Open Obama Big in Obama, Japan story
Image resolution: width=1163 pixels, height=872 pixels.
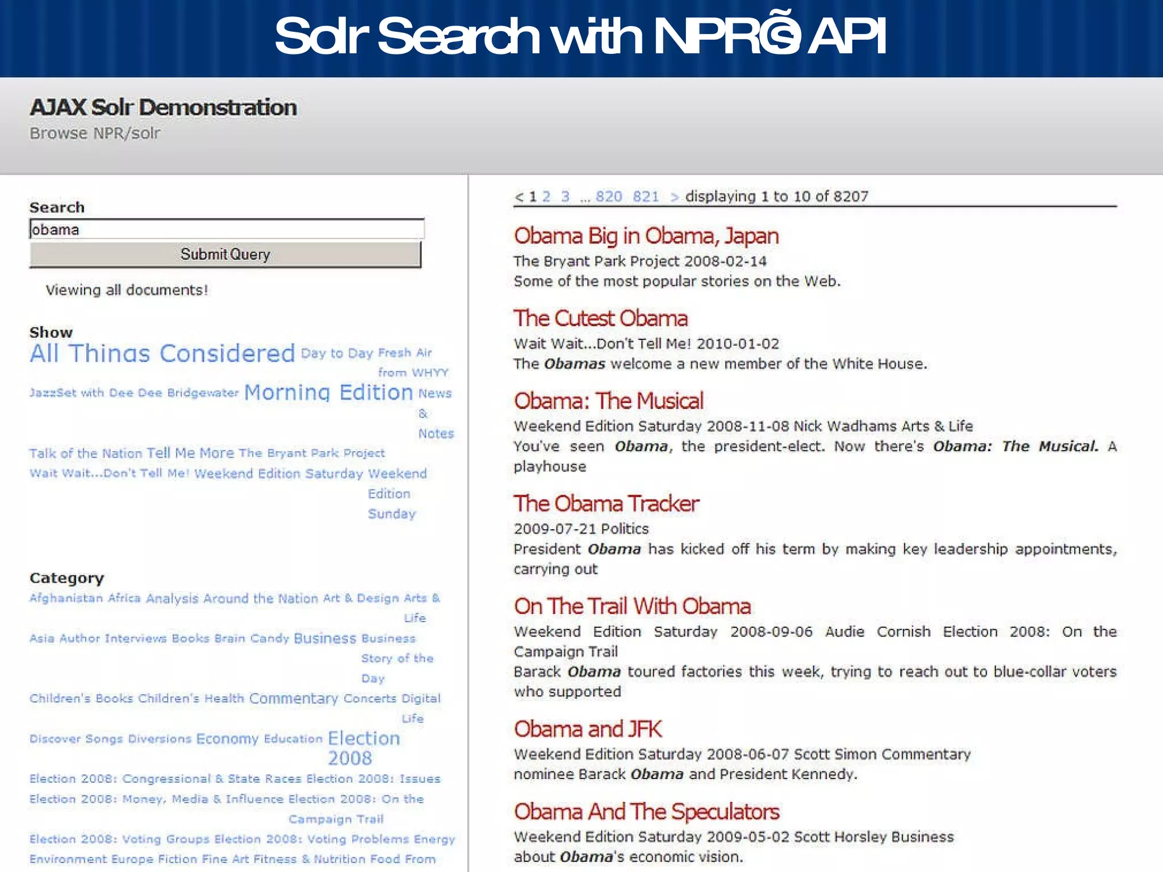click(646, 236)
